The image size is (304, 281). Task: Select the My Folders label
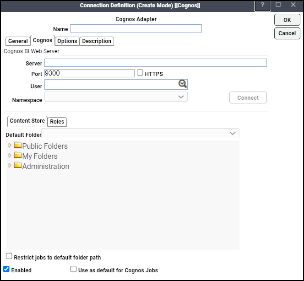40,156
